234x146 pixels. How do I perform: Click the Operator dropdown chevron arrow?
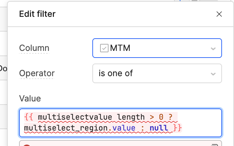click(213, 74)
